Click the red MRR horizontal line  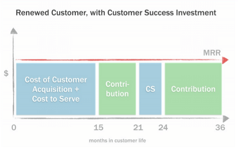(x=119, y=60)
